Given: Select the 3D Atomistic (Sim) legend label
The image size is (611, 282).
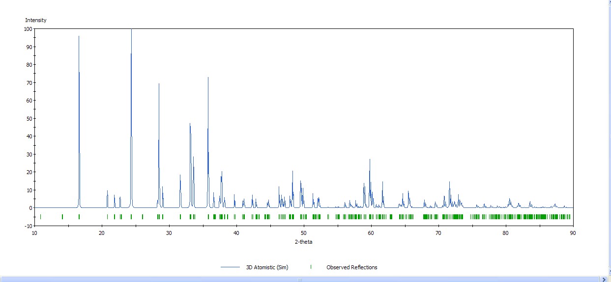Looking at the screenshot, I should (267, 267).
